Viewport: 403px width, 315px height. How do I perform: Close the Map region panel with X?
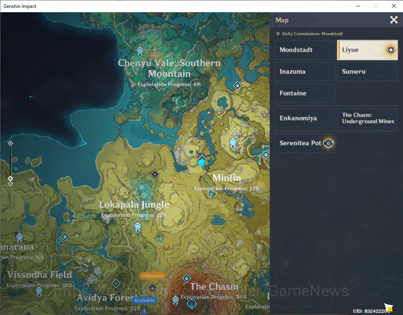(394, 20)
